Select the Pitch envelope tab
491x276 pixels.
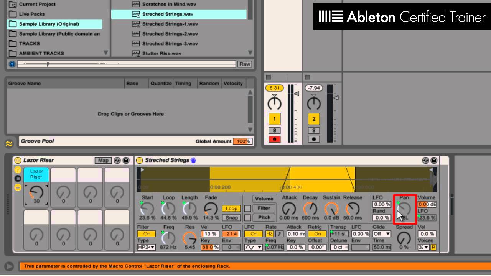click(264, 217)
